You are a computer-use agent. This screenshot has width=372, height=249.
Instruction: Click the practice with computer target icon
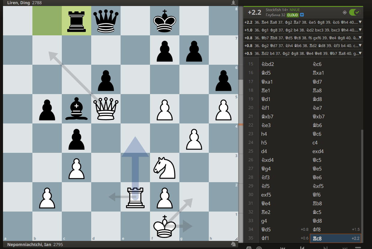[259, 248]
